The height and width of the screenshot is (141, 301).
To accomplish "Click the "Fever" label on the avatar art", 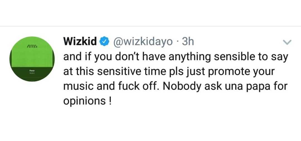I will (31, 71).
